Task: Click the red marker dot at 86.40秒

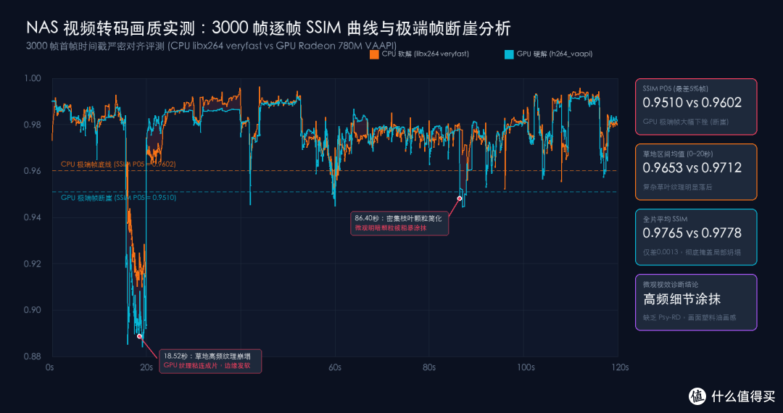Action: [460, 198]
